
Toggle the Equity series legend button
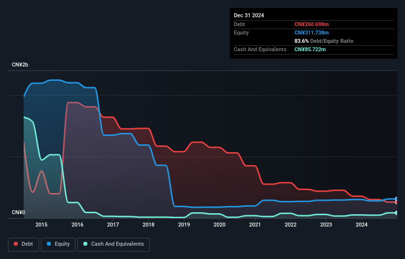click(x=58, y=244)
